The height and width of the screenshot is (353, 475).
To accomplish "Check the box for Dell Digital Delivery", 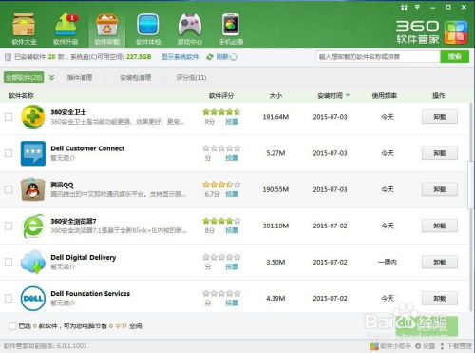I will pyautogui.click(x=9, y=262).
